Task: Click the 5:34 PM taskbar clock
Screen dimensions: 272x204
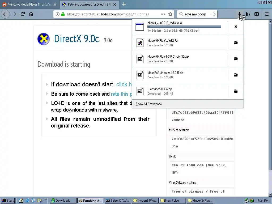Action: click(263, 201)
